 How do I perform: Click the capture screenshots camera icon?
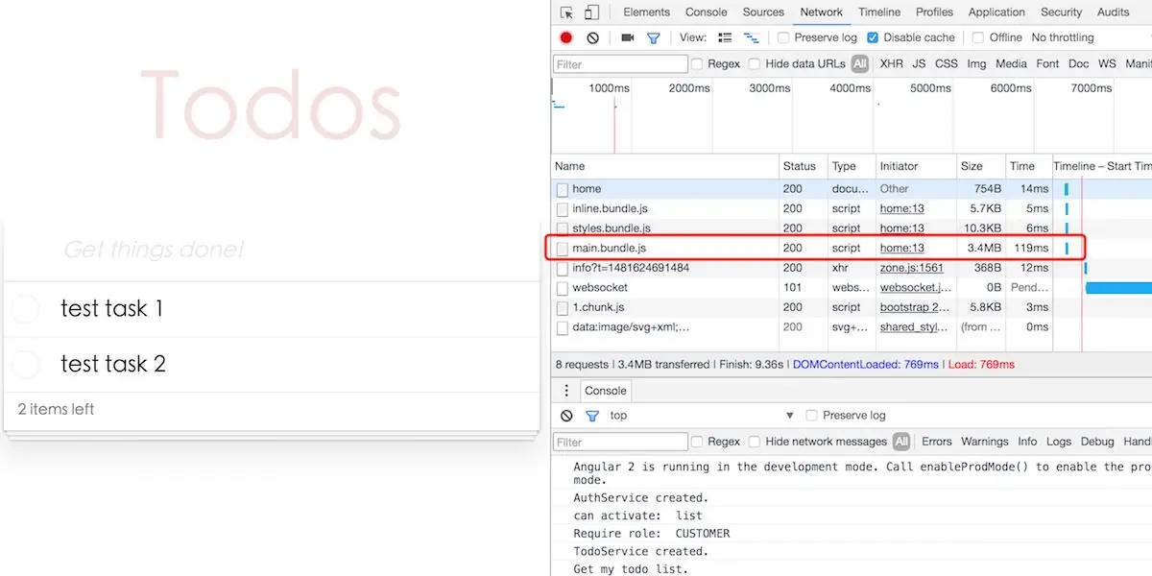pyautogui.click(x=628, y=37)
